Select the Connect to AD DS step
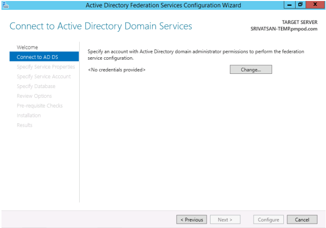The image size is (326, 228). (x=44, y=57)
